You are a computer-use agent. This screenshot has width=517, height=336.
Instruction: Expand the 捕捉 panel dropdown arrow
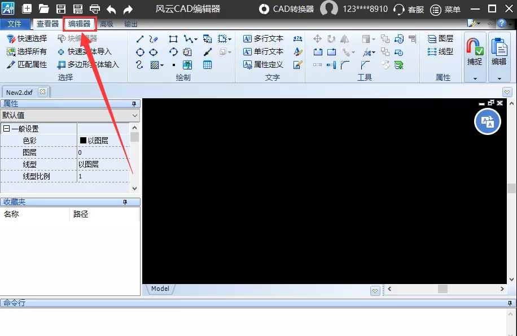click(475, 78)
